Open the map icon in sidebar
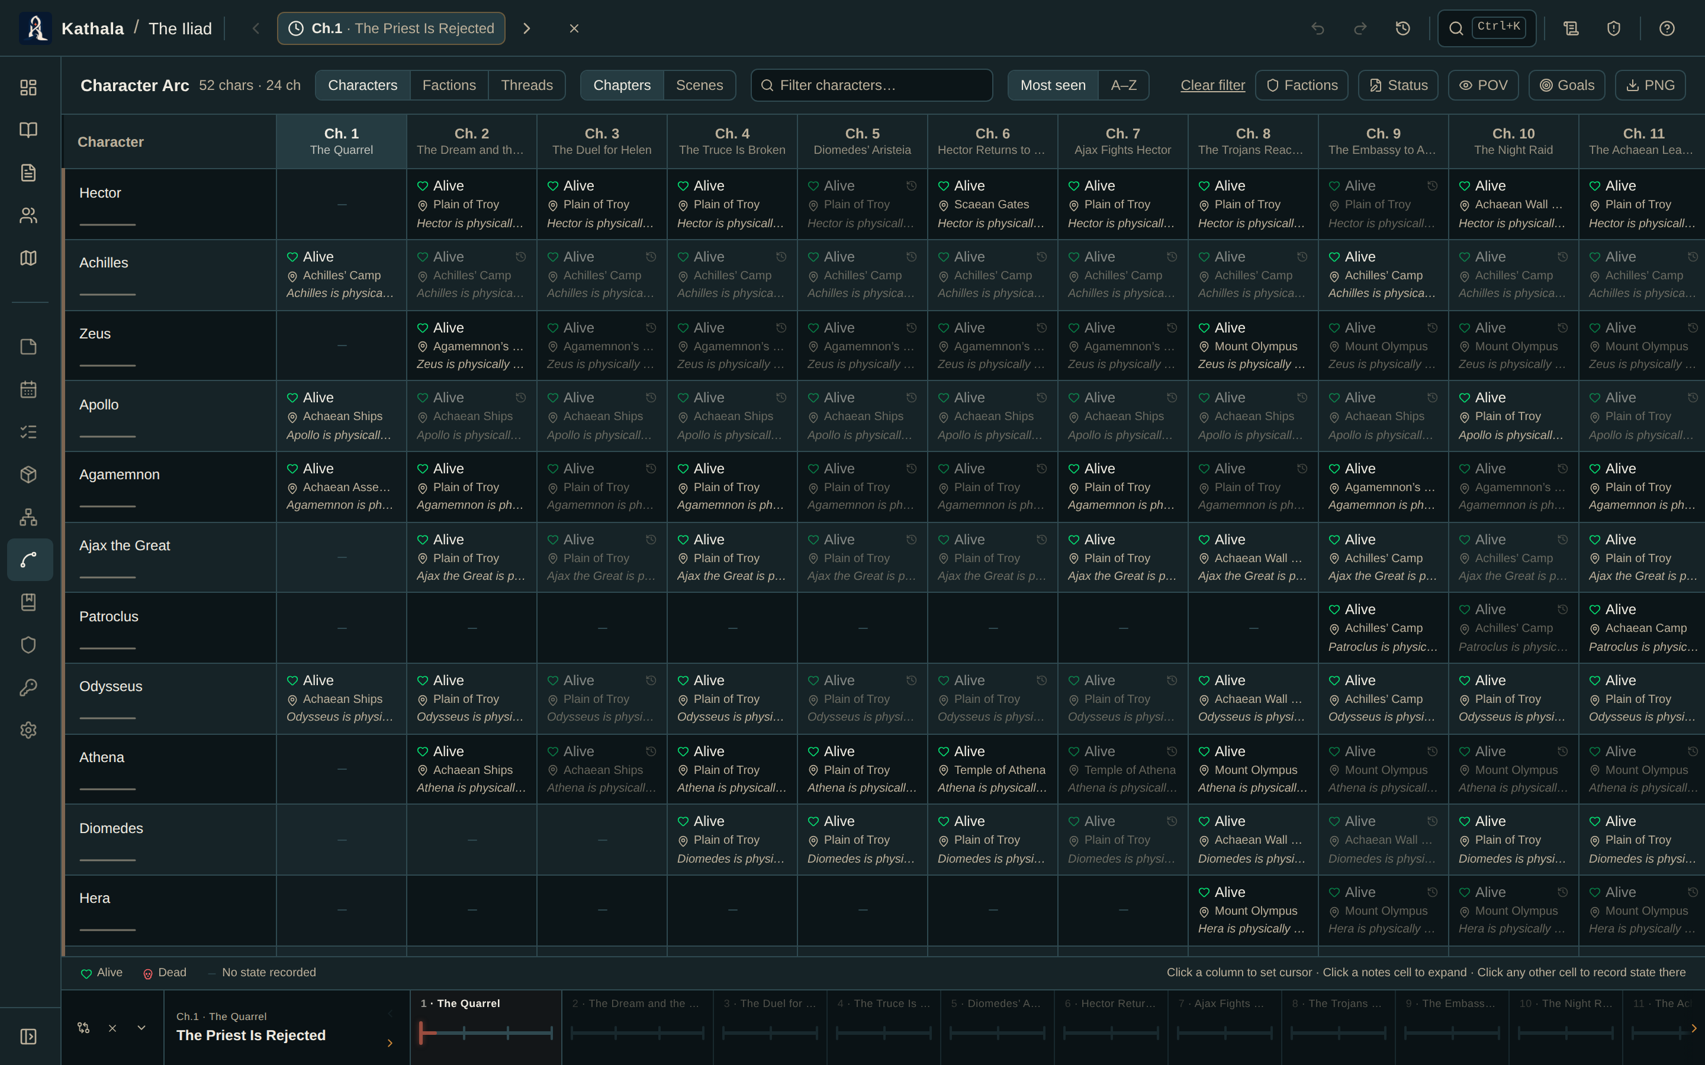 click(28, 258)
